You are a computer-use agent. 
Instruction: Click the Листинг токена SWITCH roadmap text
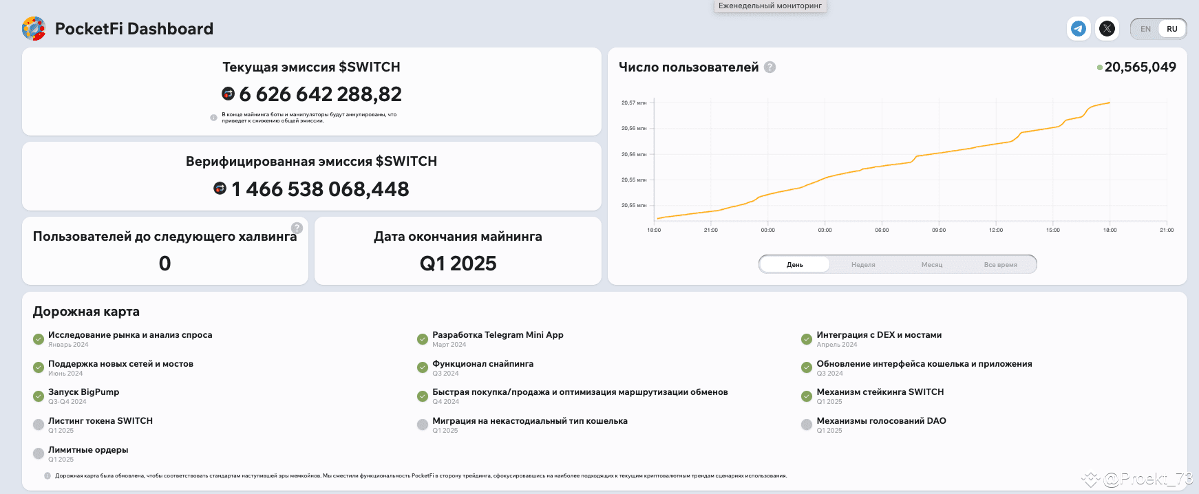[x=100, y=421]
